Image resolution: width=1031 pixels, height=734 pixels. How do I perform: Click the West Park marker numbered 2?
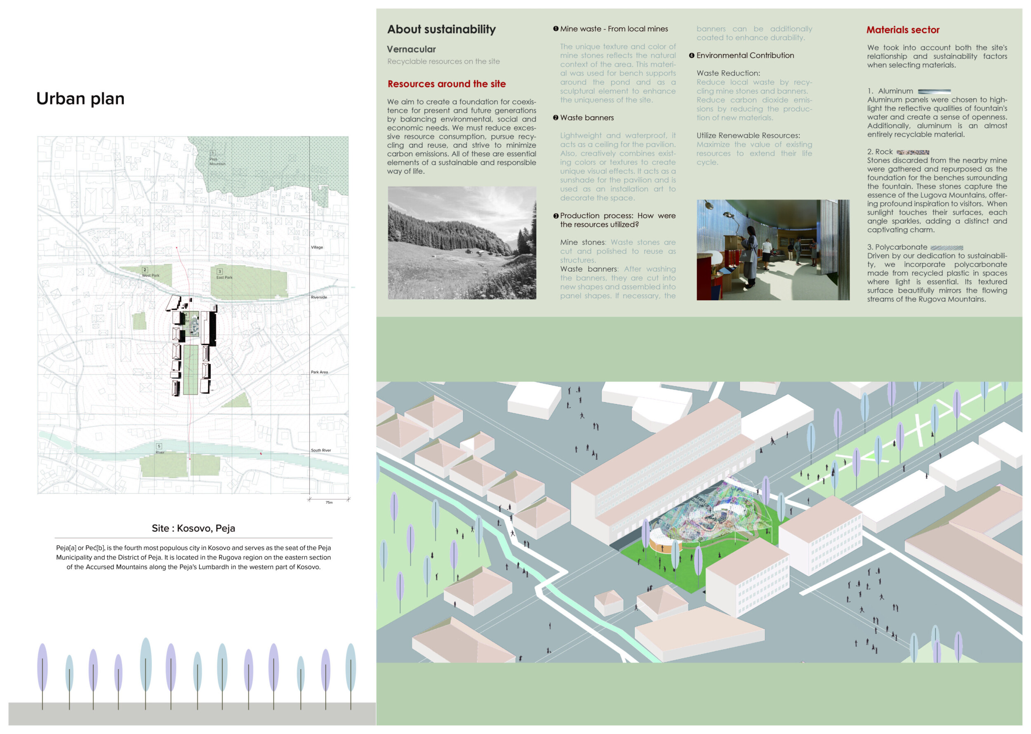pyautogui.click(x=145, y=270)
